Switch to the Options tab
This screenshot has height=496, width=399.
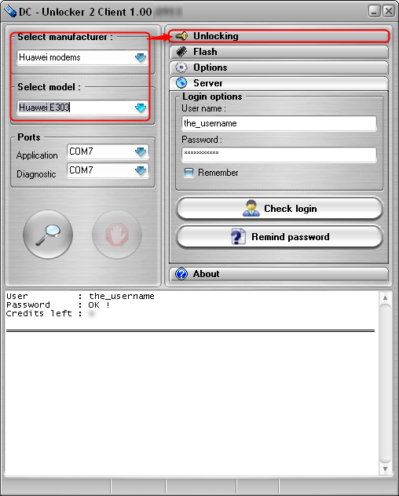click(x=279, y=67)
